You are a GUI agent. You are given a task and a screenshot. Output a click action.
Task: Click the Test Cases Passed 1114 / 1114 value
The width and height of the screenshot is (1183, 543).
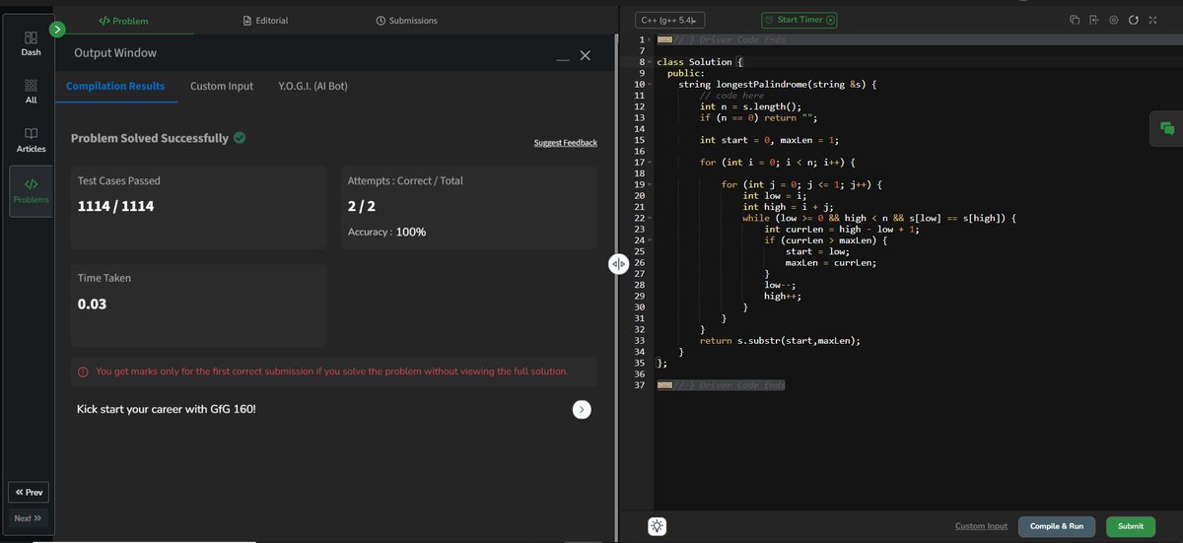pos(115,207)
